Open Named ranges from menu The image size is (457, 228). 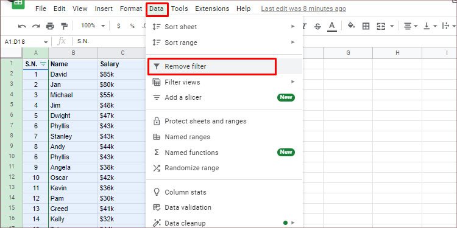[224, 137]
